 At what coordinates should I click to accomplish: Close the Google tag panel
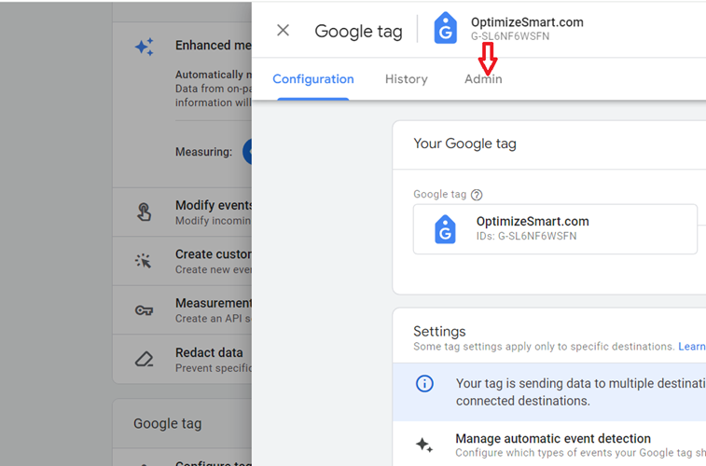283,31
